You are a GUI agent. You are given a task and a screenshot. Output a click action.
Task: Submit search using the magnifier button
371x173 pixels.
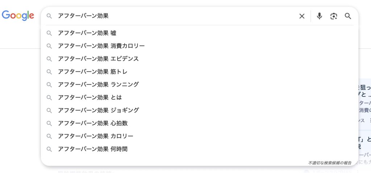[x=348, y=16]
